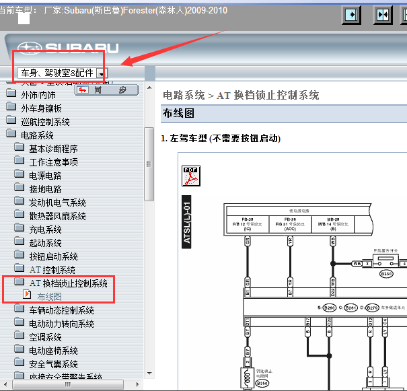
Task: Click the B281 connector label in diagram
Action: [350, 308]
